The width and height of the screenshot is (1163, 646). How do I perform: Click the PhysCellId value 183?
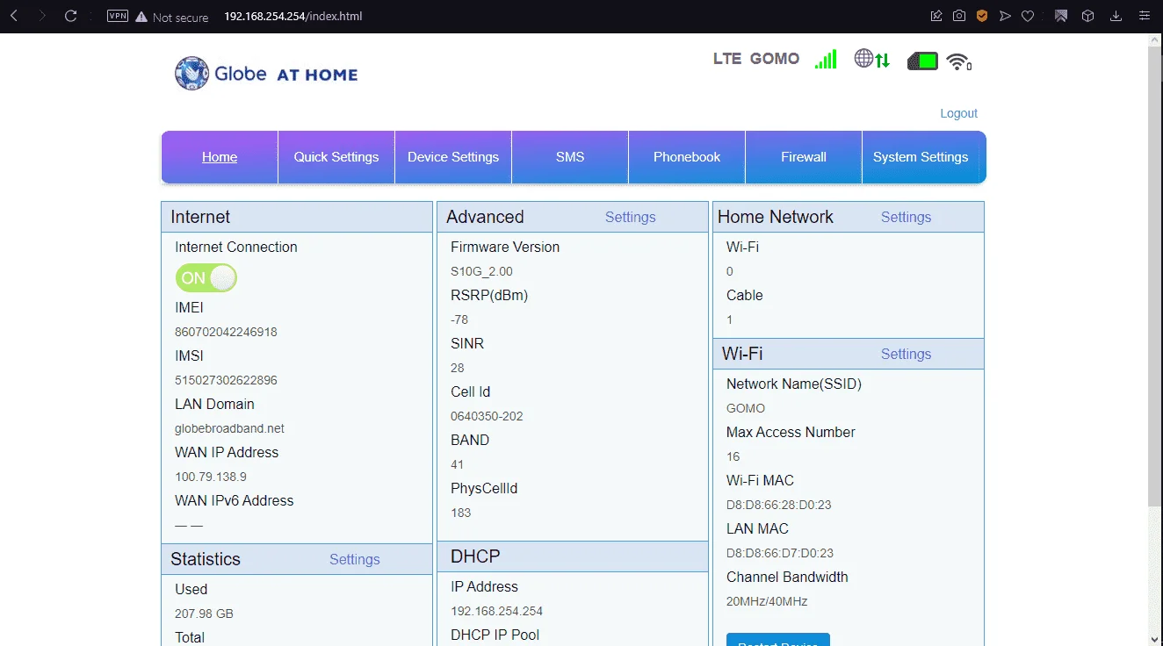pos(461,513)
